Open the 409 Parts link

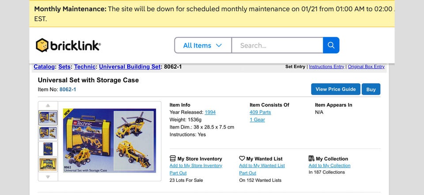pyautogui.click(x=260, y=112)
